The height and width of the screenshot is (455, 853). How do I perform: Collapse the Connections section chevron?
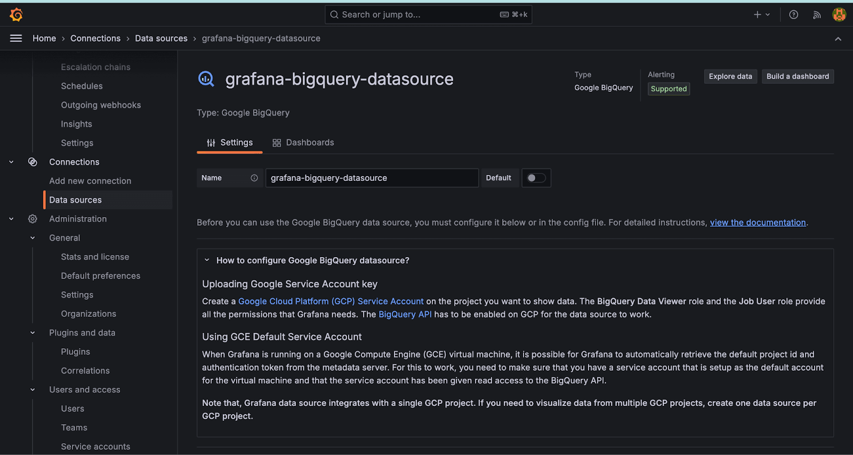pos(11,162)
